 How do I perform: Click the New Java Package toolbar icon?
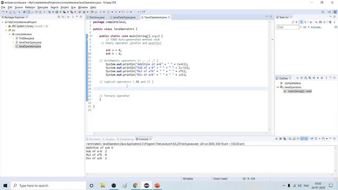pos(79,12)
